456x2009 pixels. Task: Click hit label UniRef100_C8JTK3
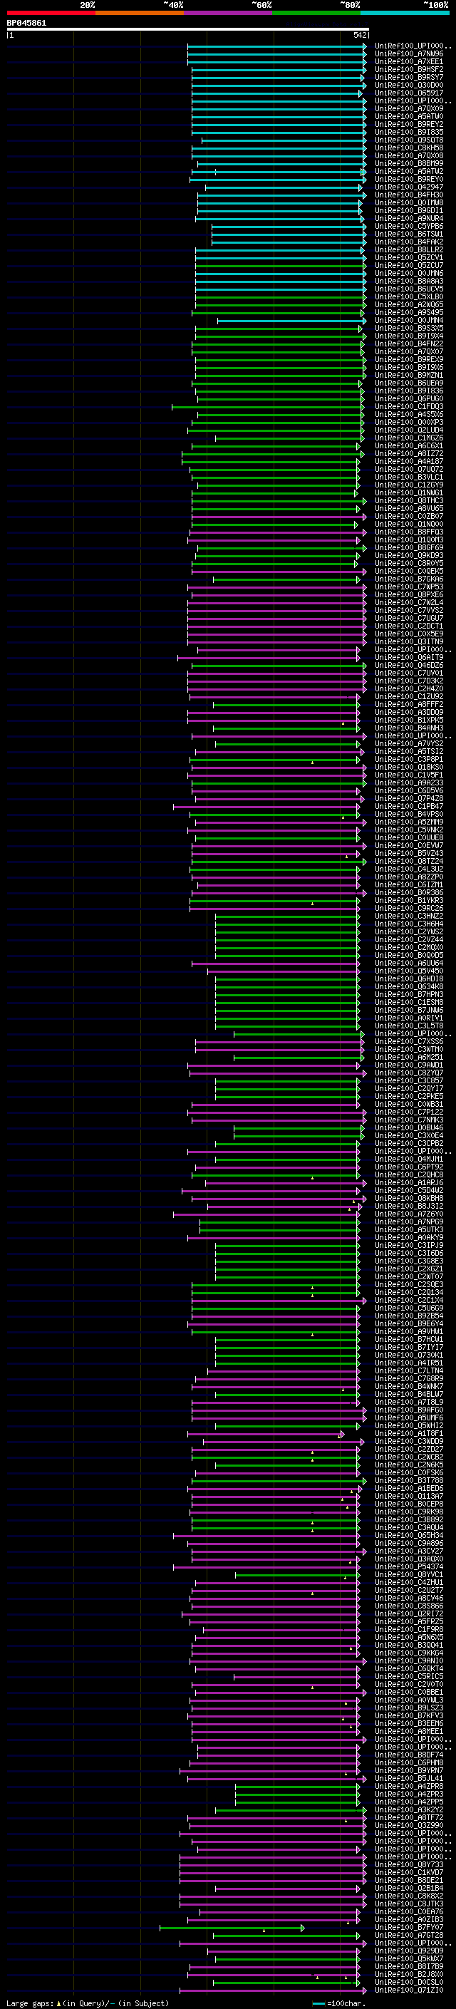409,1904
